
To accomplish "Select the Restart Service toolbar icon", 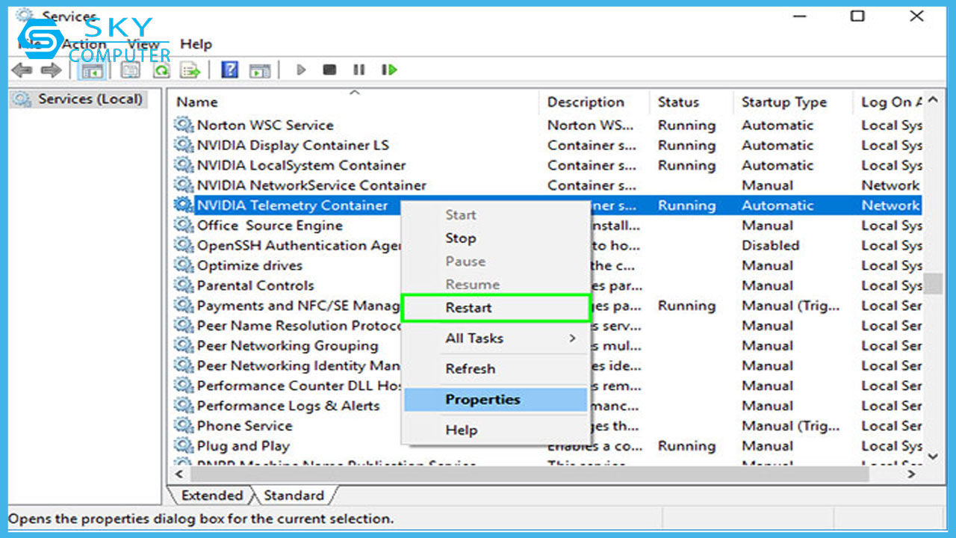I will pos(388,69).
